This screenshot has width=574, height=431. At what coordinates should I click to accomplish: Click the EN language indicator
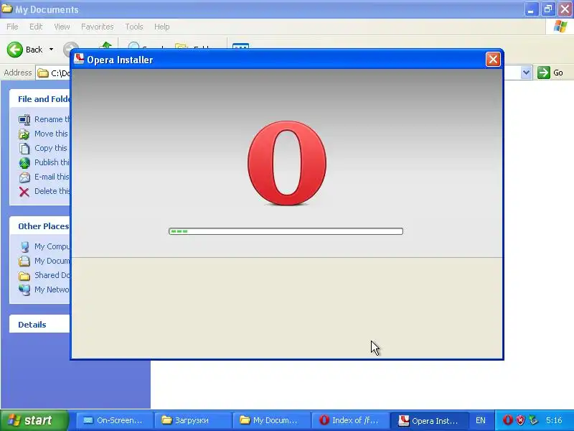tap(481, 421)
